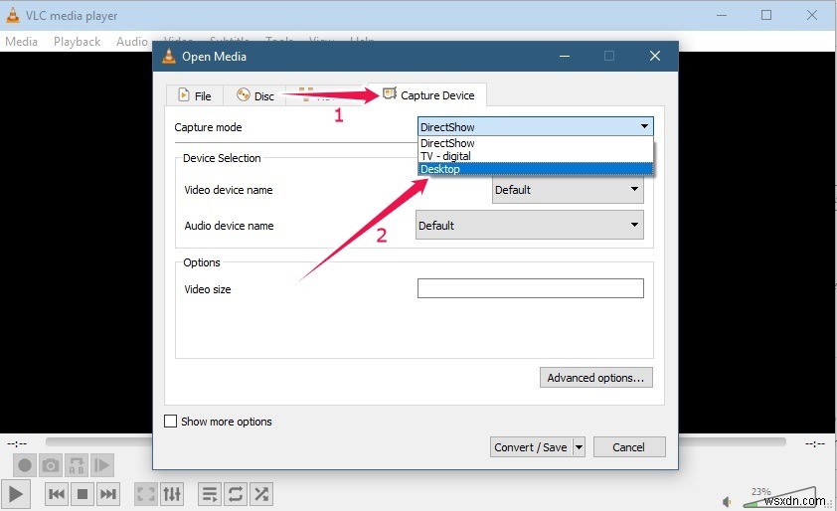
Task: Enable Show more options checkbox
Action: pos(170,422)
